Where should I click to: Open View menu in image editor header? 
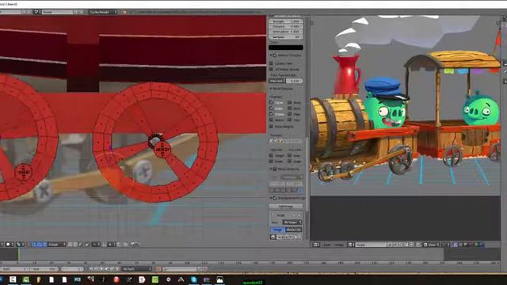[x=327, y=245]
